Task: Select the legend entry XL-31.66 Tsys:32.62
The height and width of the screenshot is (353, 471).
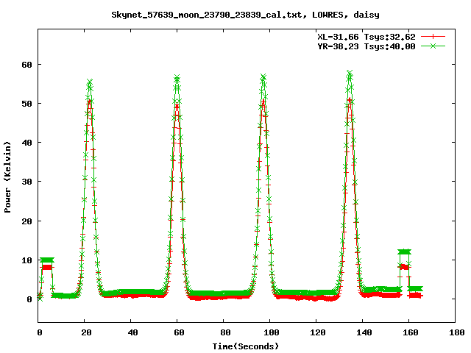Action: click(x=366, y=37)
